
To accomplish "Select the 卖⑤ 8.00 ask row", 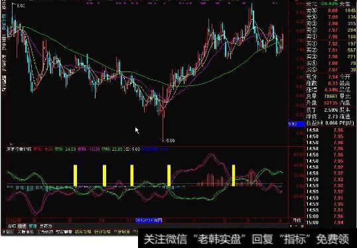I will click(x=331, y=11).
